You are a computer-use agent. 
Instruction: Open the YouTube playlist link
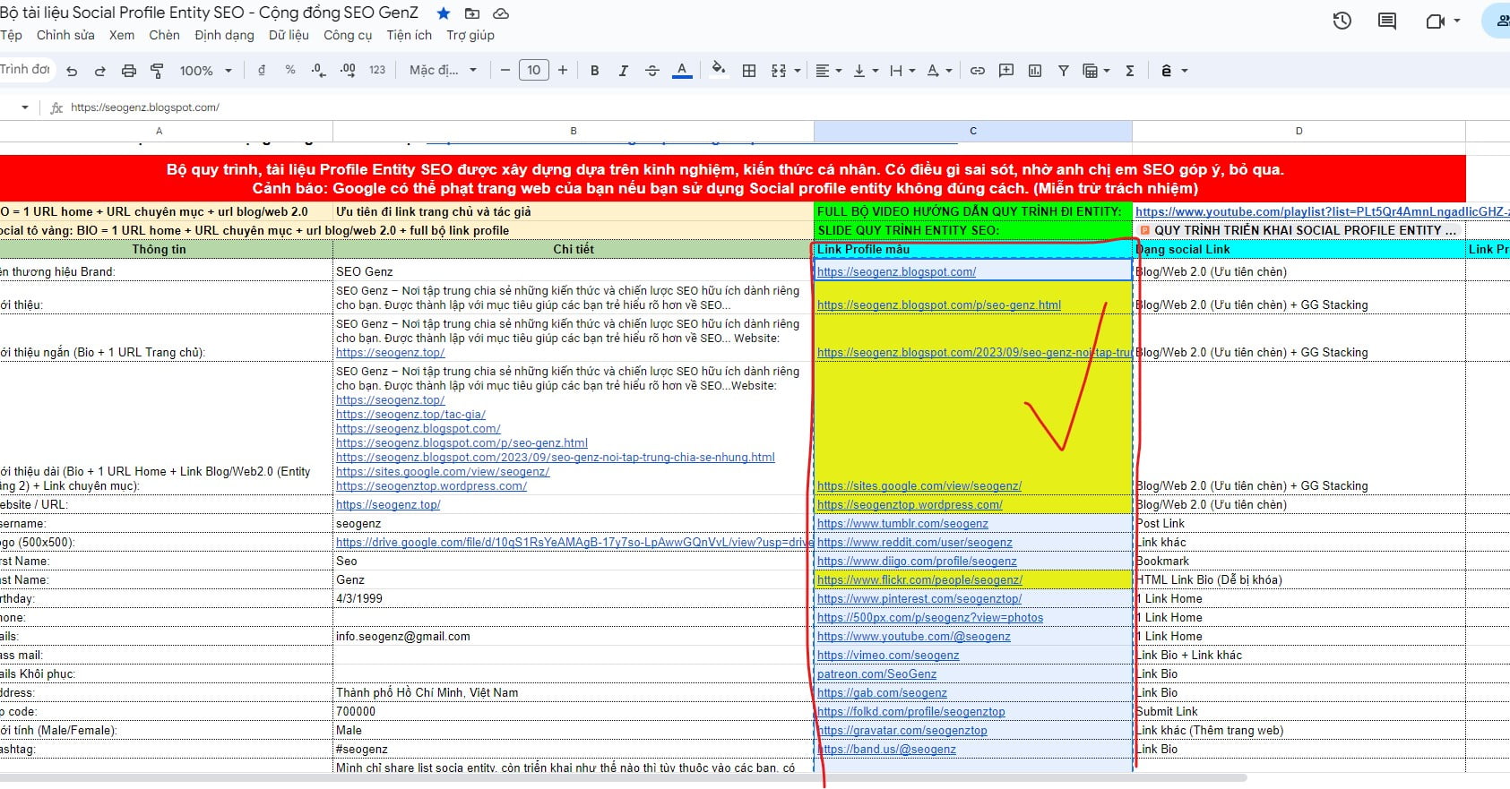click(x=1322, y=211)
